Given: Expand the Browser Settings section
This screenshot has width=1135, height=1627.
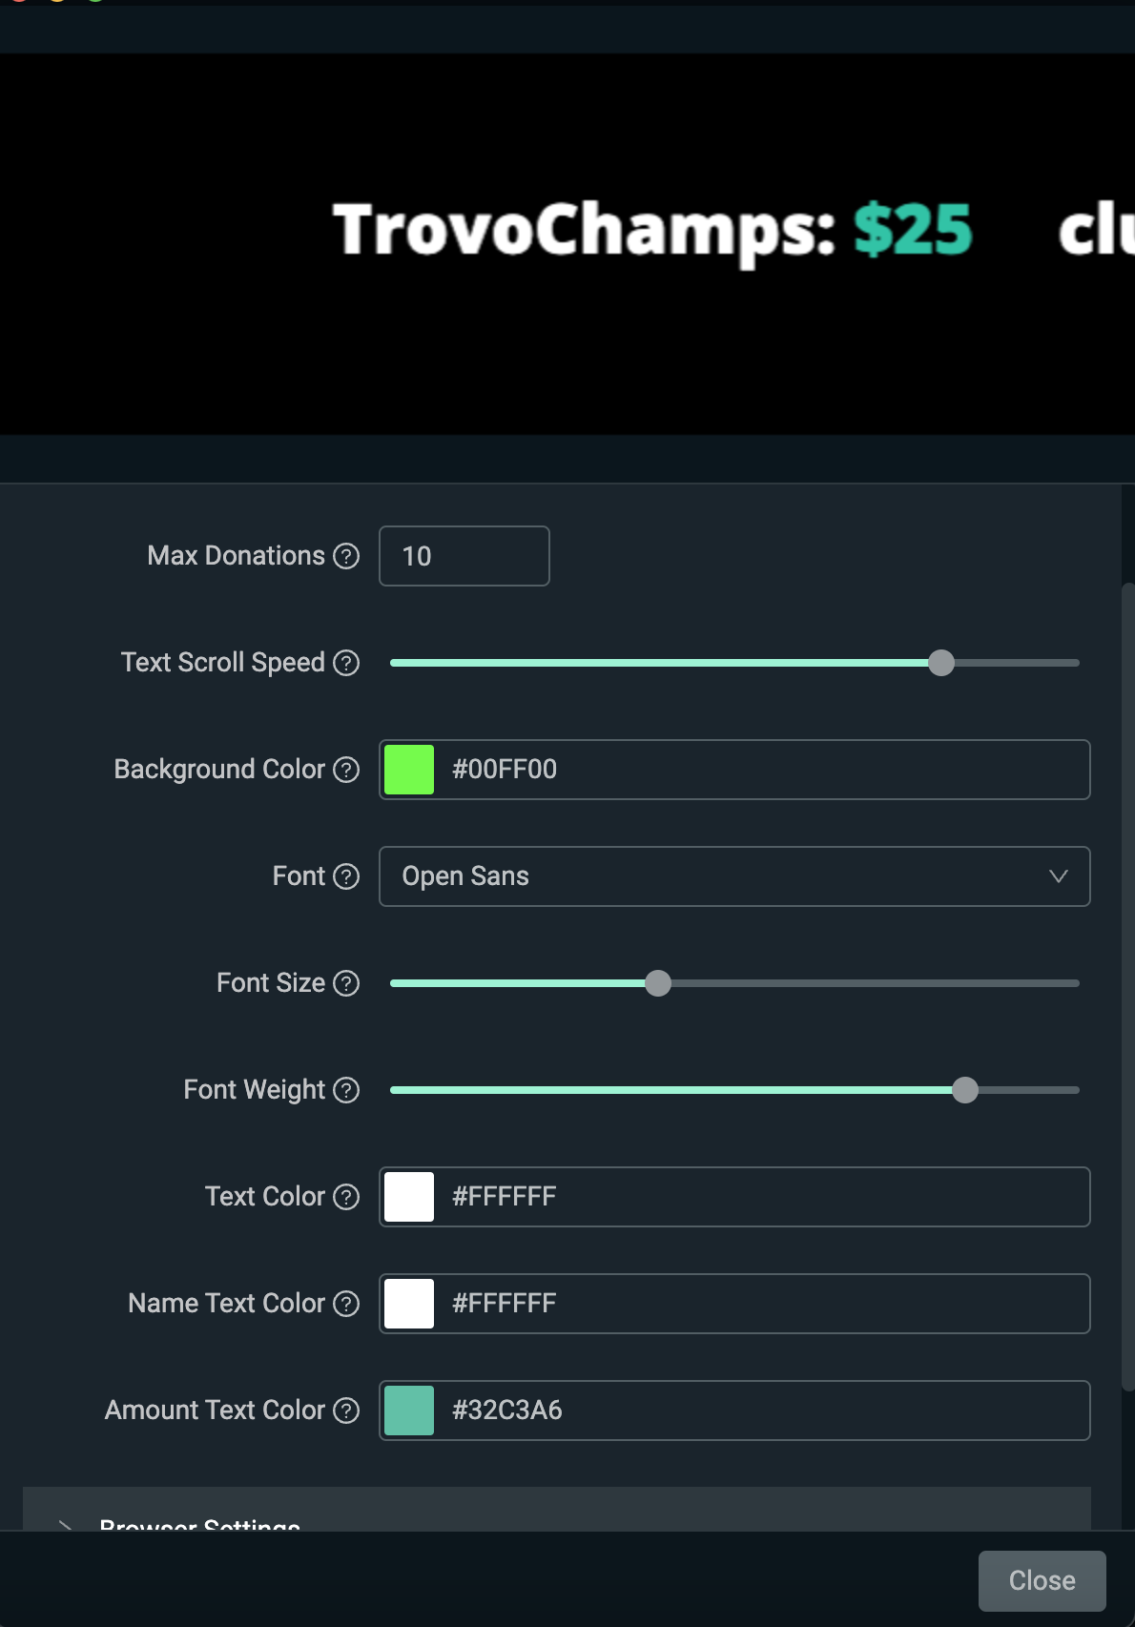Looking at the screenshot, I should point(557,1511).
